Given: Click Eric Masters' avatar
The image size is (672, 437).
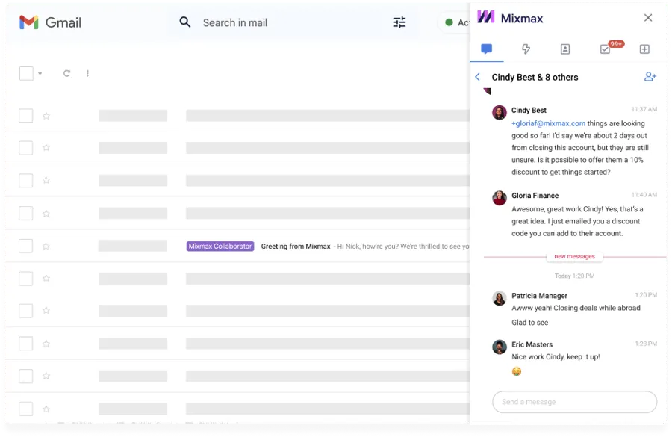Looking at the screenshot, I should [x=500, y=347].
